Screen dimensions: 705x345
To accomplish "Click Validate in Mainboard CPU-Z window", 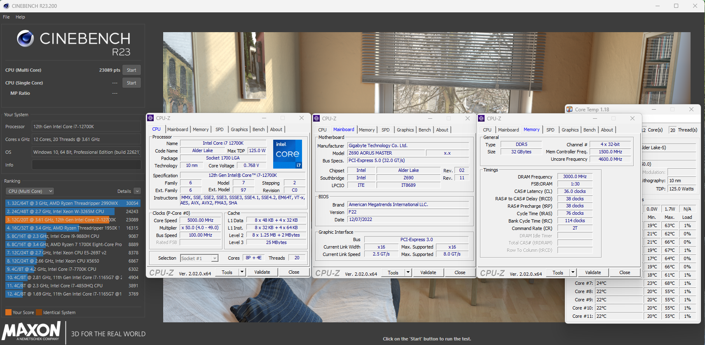I will click(x=428, y=272).
